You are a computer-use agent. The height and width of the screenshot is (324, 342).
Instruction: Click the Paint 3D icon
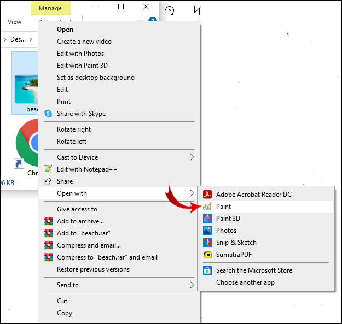[x=207, y=219]
